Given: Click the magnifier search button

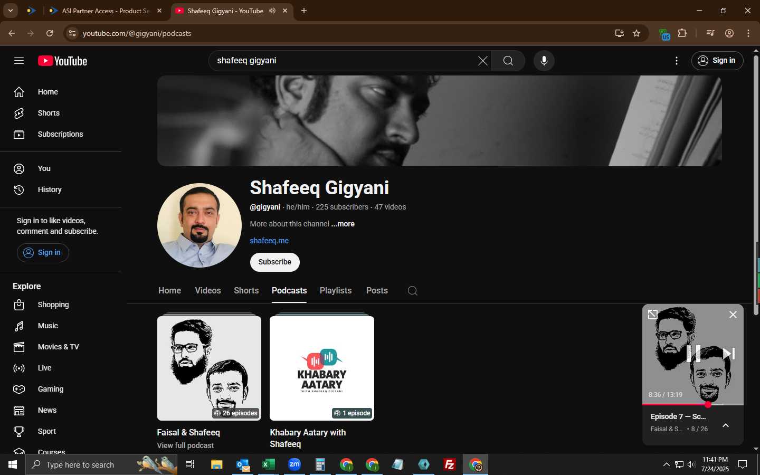Looking at the screenshot, I should point(508,61).
